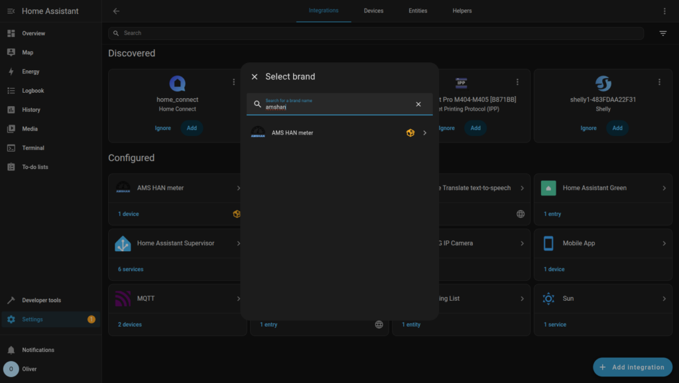Click the integrations Search field
This screenshot has height=383, width=679.
click(x=376, y=33)
